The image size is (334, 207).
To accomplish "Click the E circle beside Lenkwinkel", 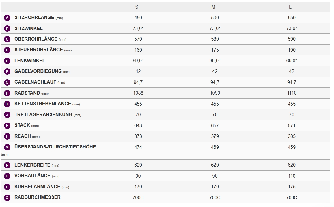I will [7, 61].
